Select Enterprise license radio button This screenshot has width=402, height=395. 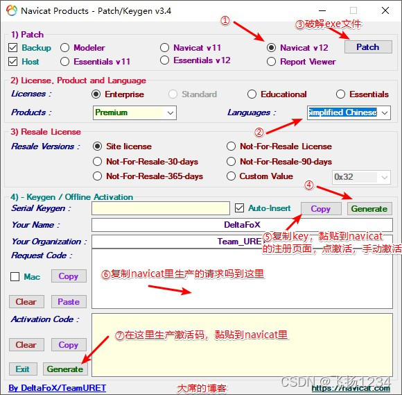(x=96, y=94)
